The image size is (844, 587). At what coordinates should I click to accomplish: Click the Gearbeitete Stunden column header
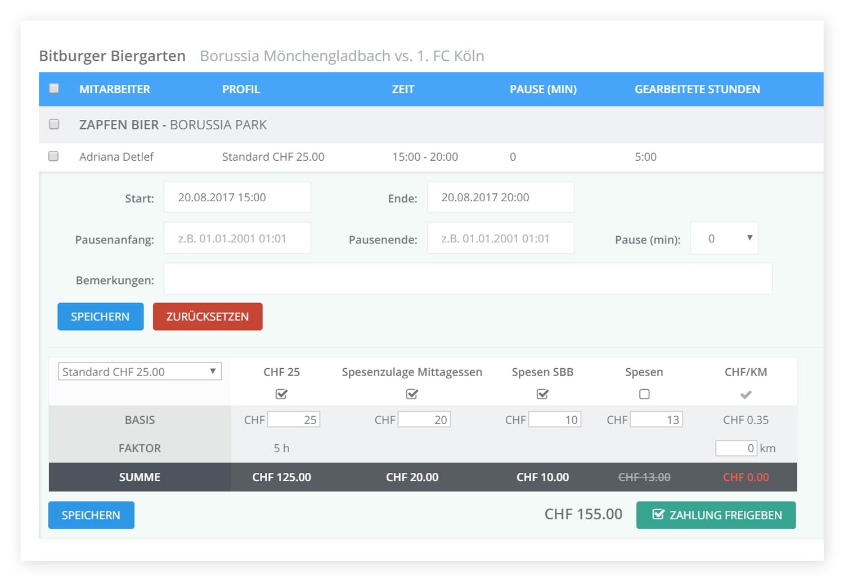(x=697, y=89)
